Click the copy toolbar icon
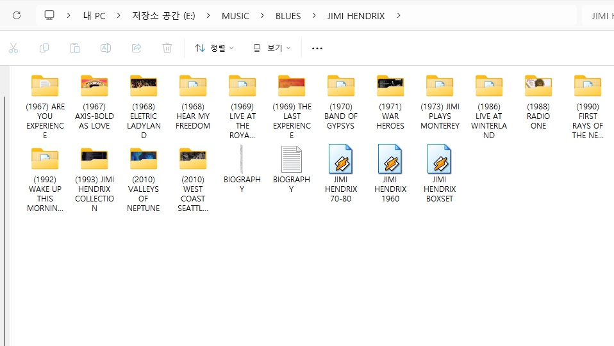This screenshot has width=614, height=346. click(44, 48)
